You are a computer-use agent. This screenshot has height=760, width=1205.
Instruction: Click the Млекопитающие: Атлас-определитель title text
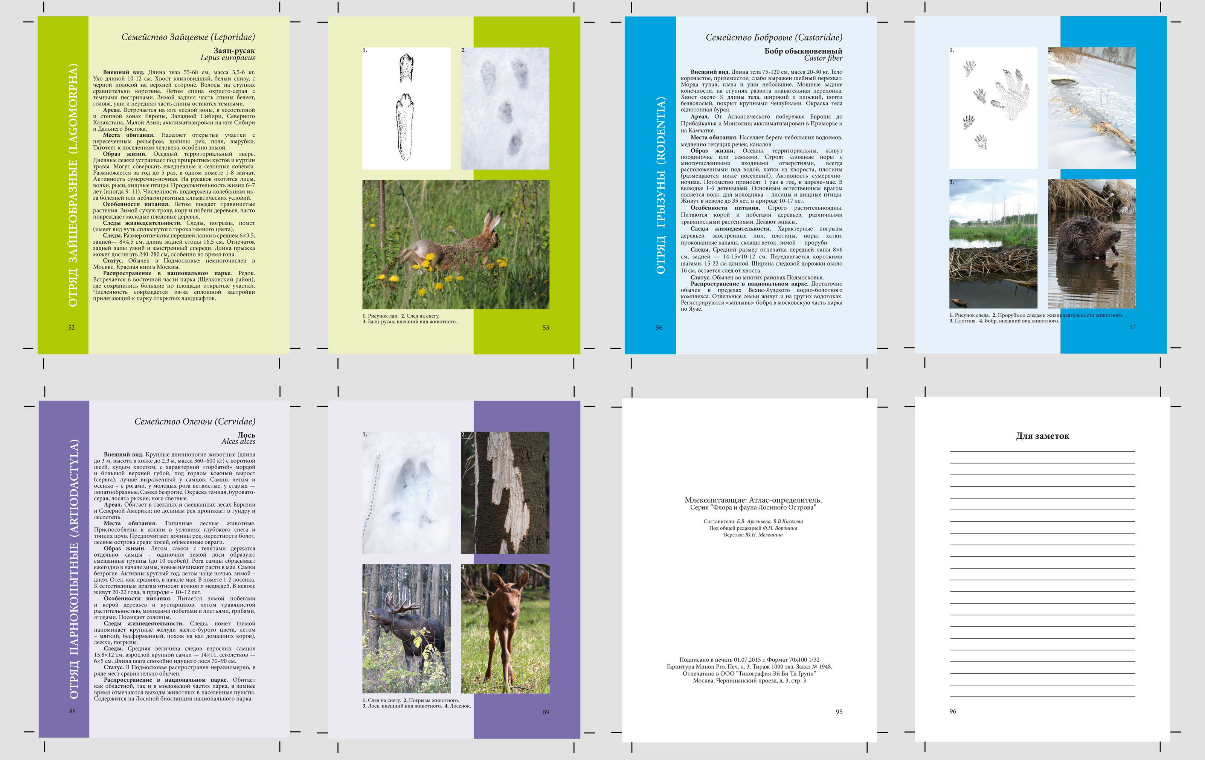tap(753, 500)
